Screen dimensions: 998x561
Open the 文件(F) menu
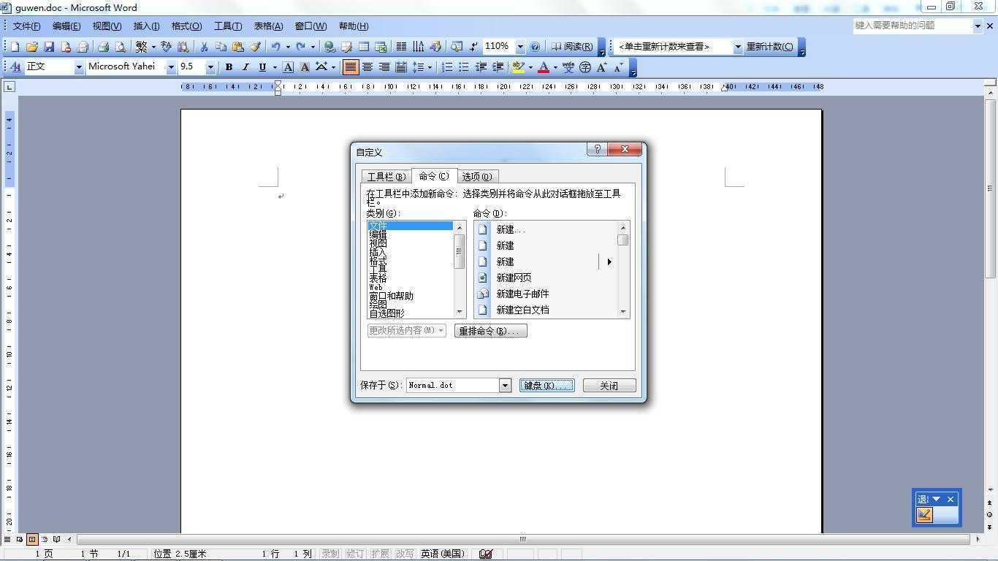26,26
